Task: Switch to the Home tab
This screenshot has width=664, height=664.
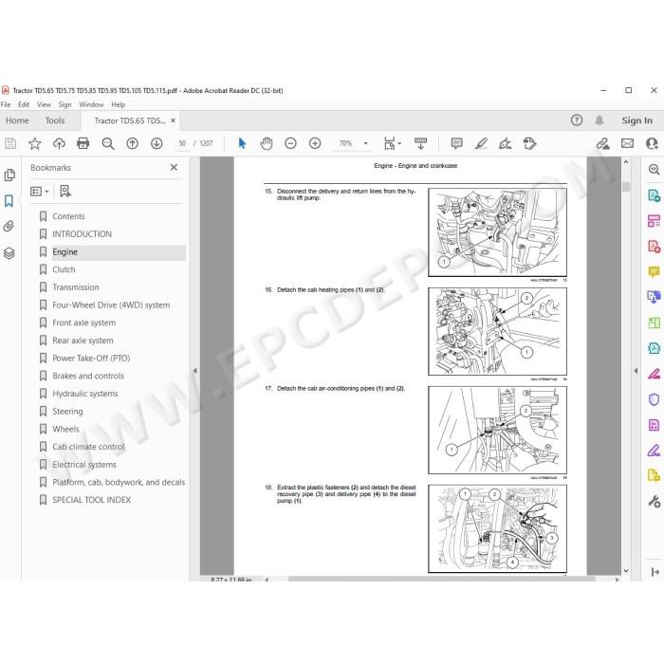Action: point(17,120)
